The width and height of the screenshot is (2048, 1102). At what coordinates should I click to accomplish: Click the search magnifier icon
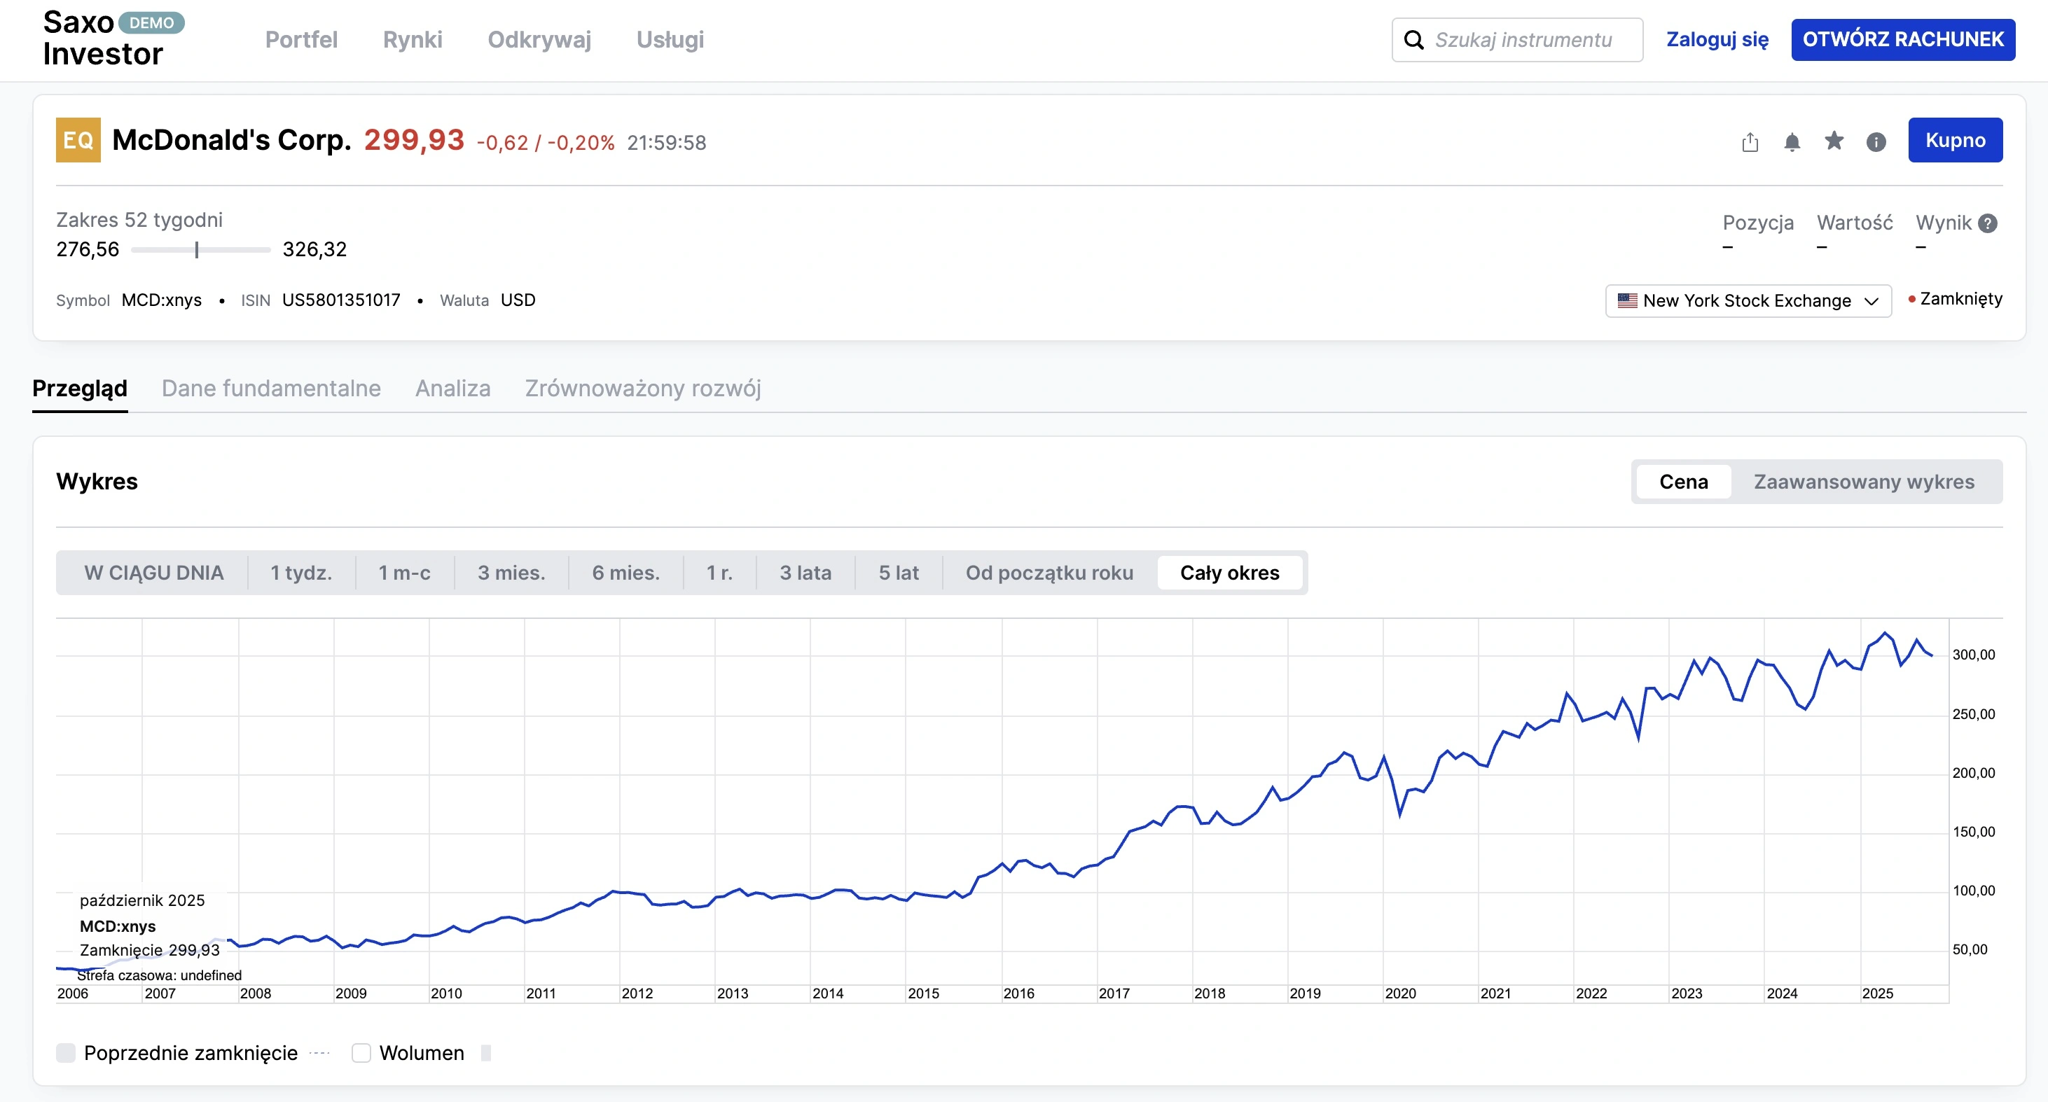[1413, 40]
